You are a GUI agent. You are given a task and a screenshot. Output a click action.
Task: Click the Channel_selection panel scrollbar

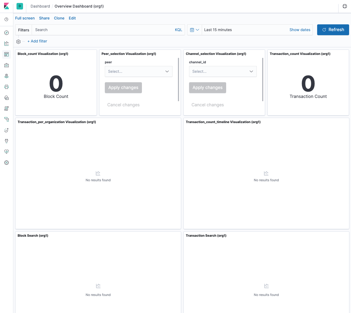[263, 80]
